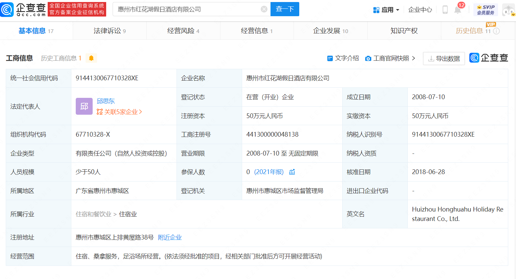
Task: Open SVIP 会员服务
Action: pyautogui.click(x=486, y=10)
